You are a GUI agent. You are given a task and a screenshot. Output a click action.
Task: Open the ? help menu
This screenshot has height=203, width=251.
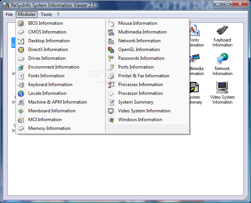[x=58, y=14]
